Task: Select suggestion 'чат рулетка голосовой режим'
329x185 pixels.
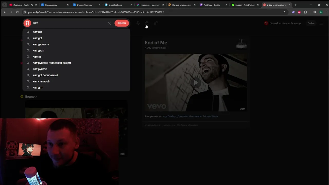Action: (x=76, y=63)
